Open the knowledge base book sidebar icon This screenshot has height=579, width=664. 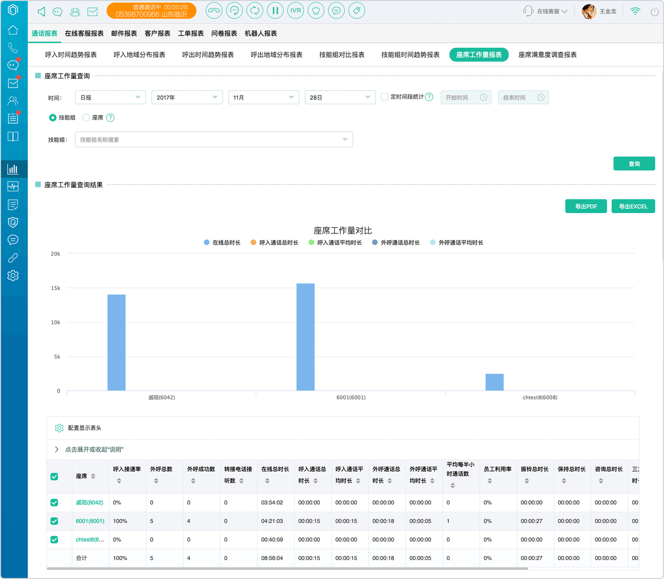[13, 137]
